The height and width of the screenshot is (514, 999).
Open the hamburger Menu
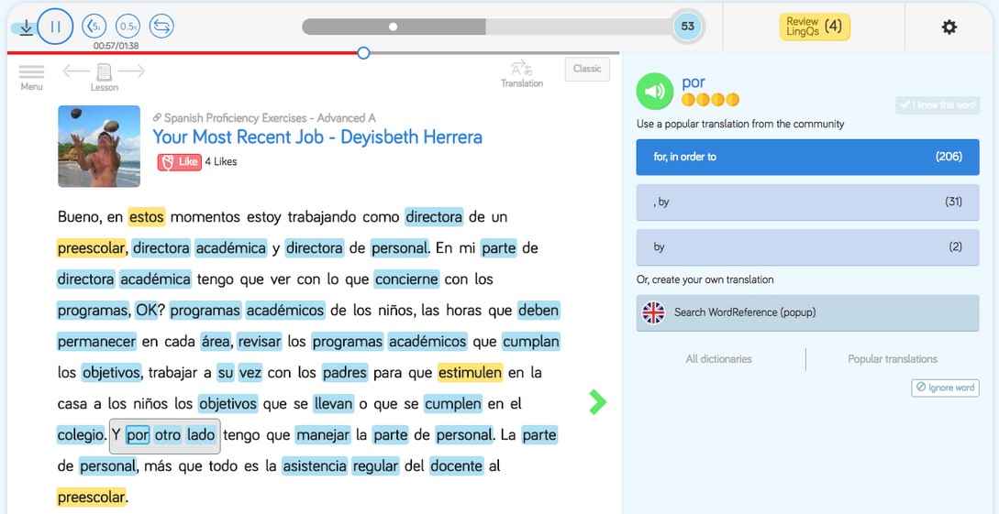(31, 74)
